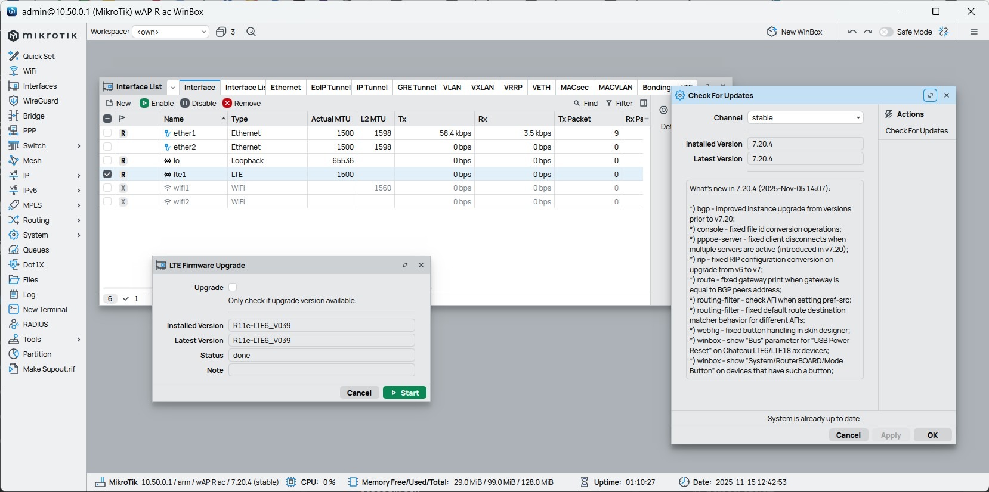Open the WireGuard sidebar item
Screen dimensions: 989x492
40,101
